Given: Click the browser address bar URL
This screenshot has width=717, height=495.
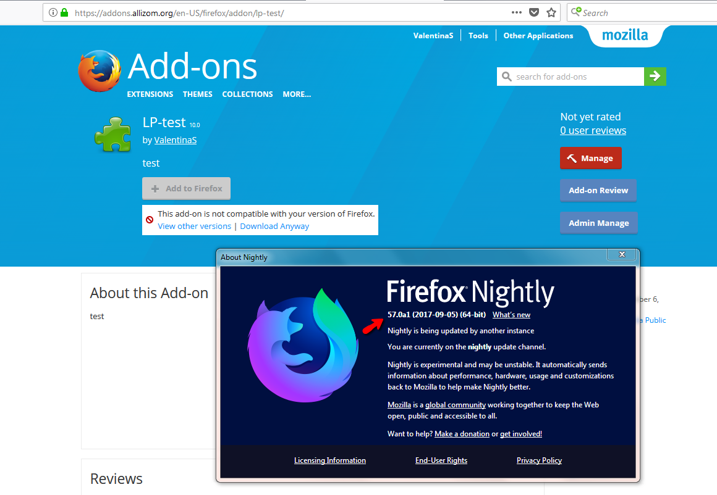Looking at the screenshot, I should coord(179,13).
